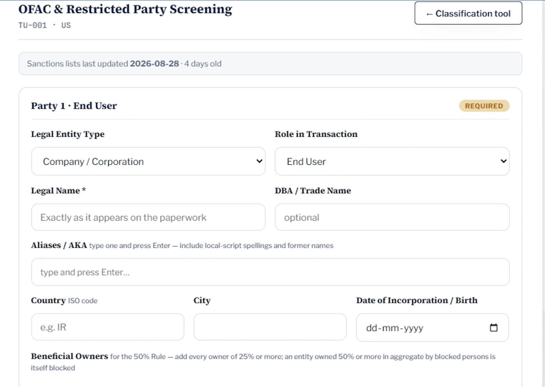Click the Role in Transaction label
The width and height of the screenshot is (545, 387).
[316, 134]
